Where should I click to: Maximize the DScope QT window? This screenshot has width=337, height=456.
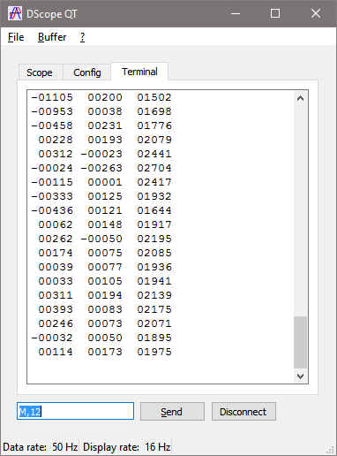tap(275, 13)
